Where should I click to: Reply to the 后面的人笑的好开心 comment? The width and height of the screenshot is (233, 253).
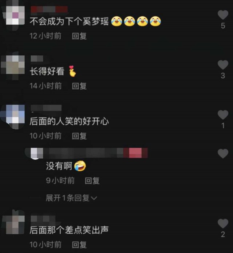79,136
